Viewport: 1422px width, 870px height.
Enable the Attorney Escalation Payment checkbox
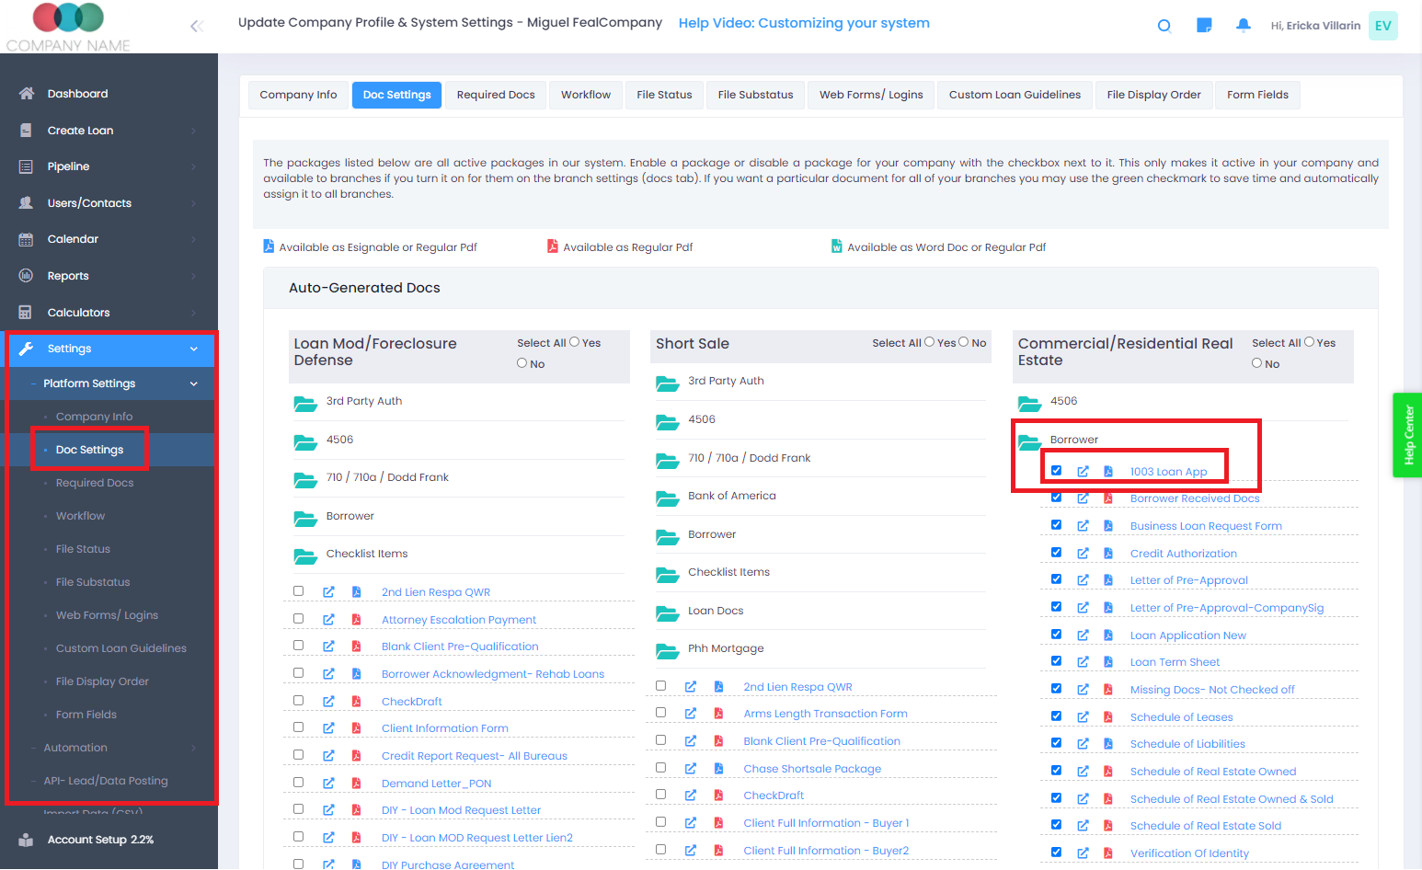point(298,619)
